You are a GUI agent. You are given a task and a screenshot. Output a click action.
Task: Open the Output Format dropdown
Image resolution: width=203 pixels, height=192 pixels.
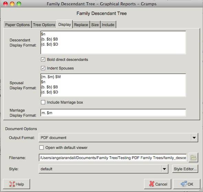pos(118,138)
